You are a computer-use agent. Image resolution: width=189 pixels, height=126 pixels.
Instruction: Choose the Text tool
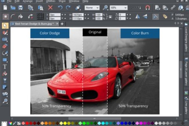[5, 66]
